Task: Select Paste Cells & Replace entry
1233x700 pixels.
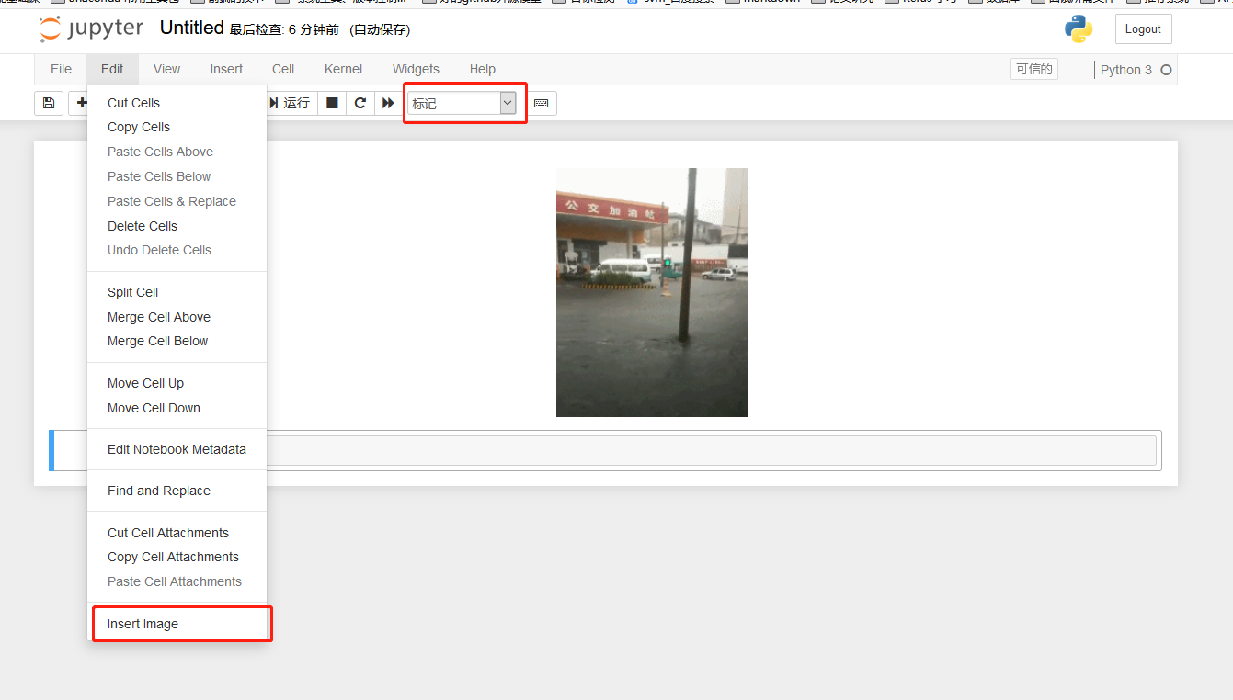Action: pyautogui.click(x=177, y=201)
